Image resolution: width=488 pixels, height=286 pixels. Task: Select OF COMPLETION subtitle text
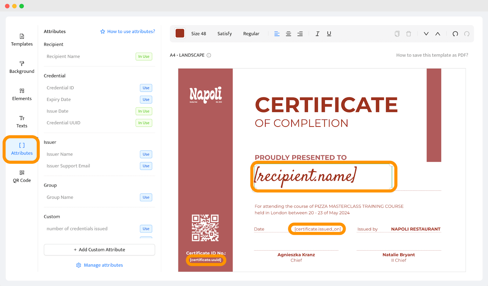click(x=301, y=123)
